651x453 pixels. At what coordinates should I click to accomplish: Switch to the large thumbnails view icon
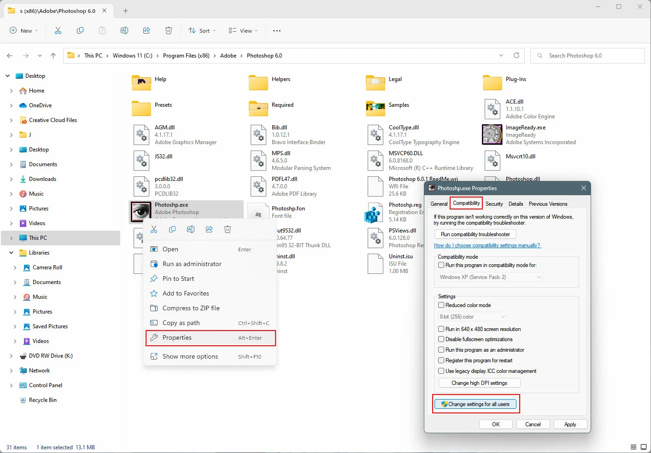coord(644,447)
